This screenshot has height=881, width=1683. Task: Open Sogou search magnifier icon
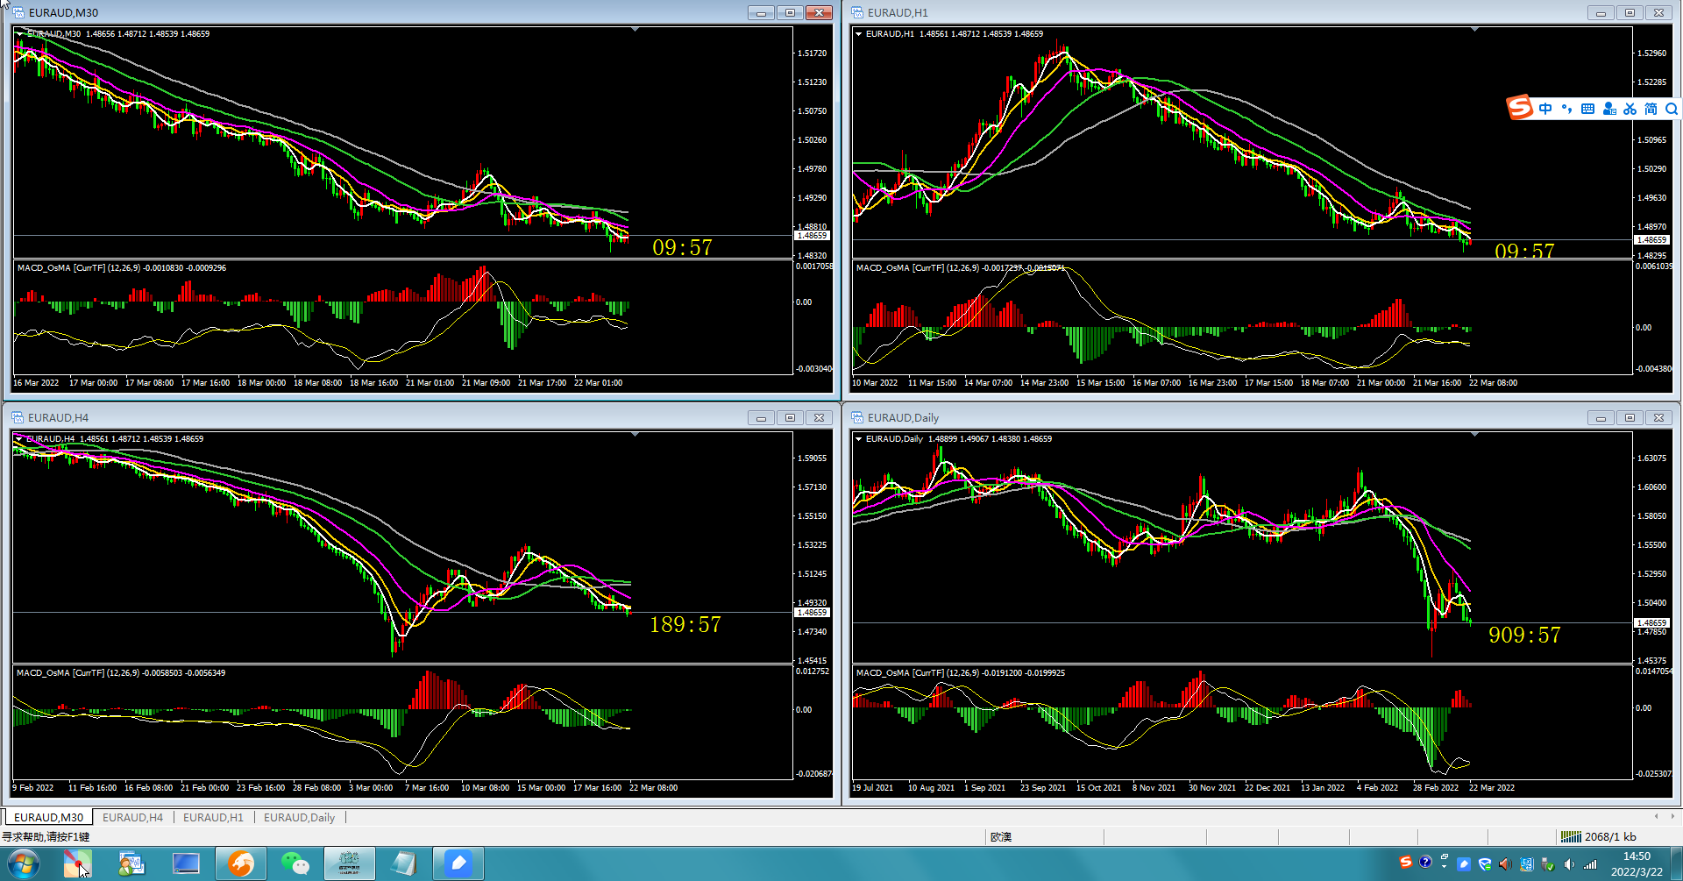point(1672,109)
